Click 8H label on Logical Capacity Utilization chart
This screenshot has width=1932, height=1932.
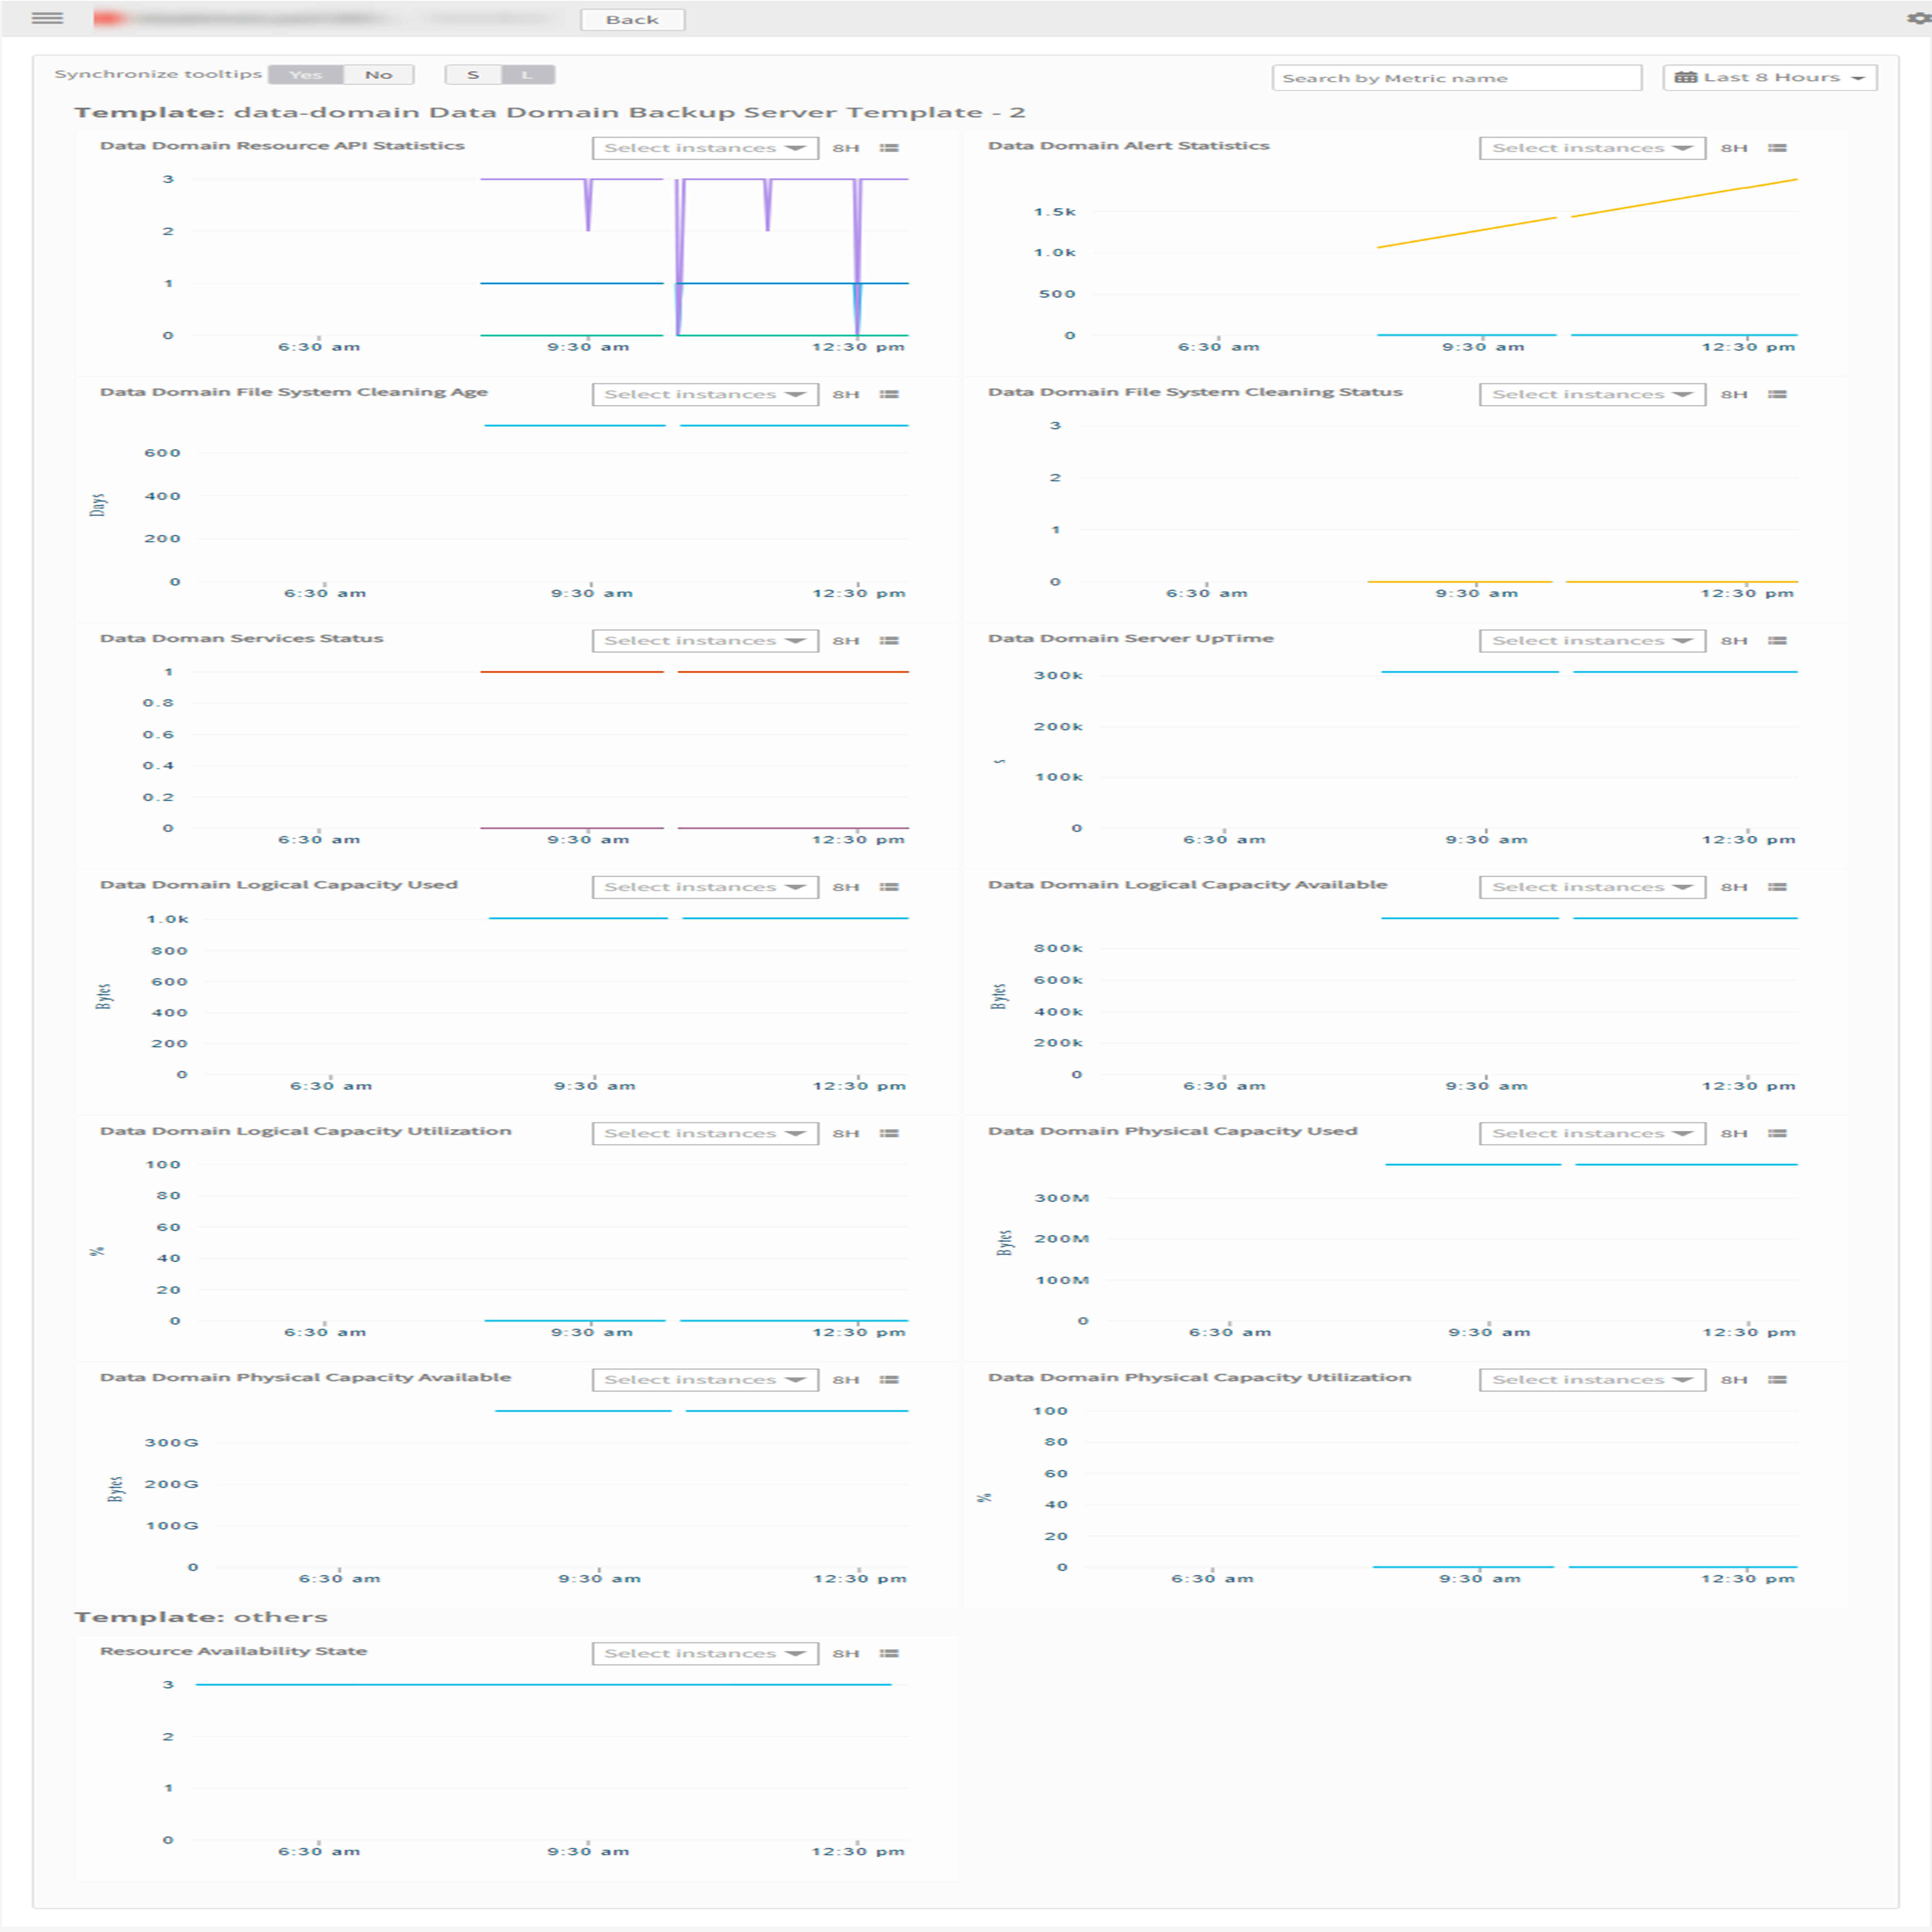(x=846, y=1134)
